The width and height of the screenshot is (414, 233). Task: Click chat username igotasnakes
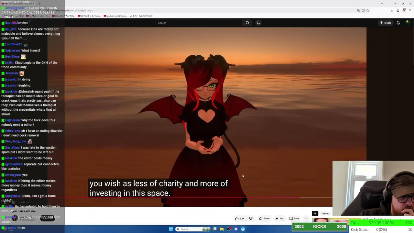coord(14,164)
